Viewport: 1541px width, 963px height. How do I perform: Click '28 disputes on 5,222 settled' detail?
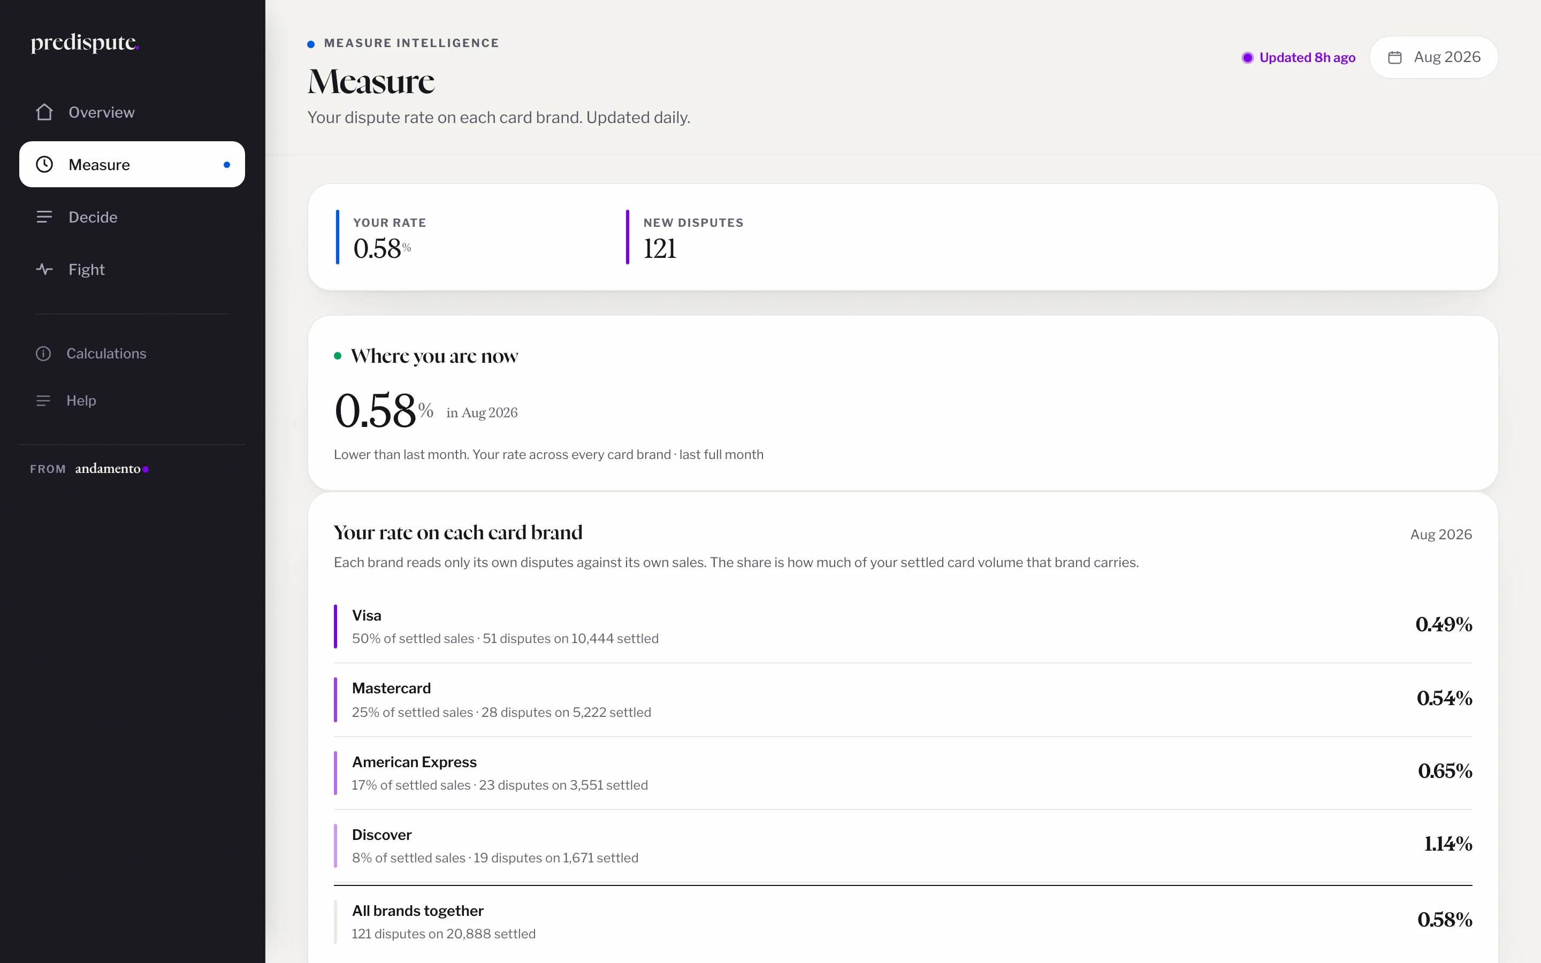tap(566, 713)
